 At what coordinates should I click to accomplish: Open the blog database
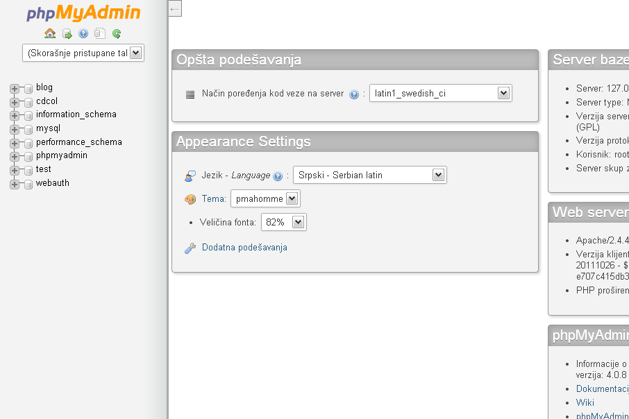(x=44, y=87)
